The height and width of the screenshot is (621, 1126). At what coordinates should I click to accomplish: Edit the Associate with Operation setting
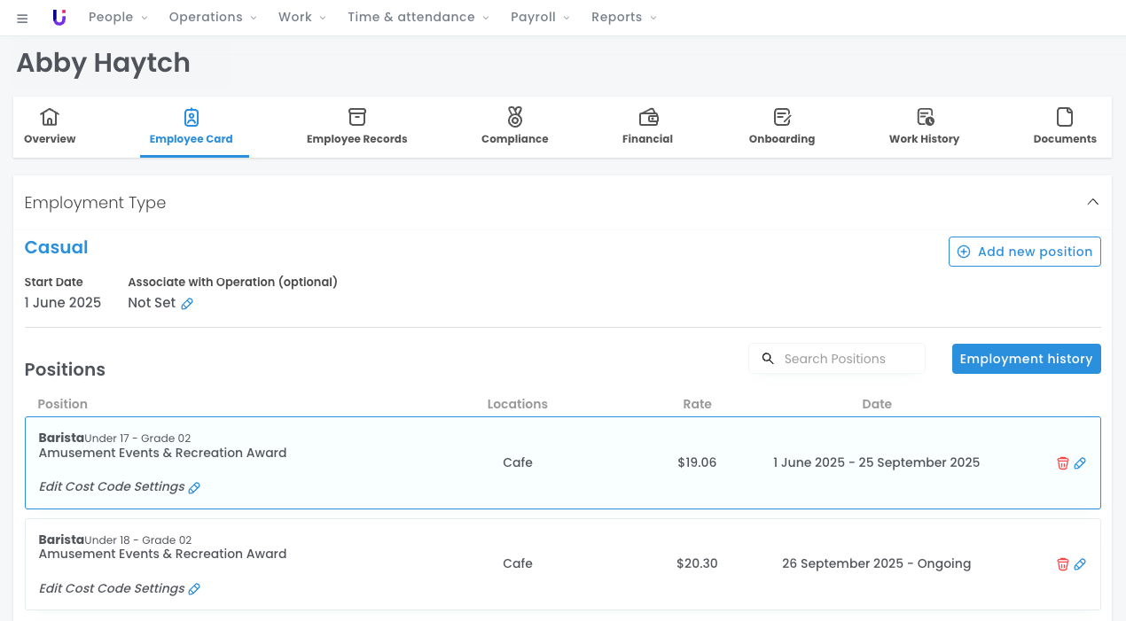click(x=187, y=304)
